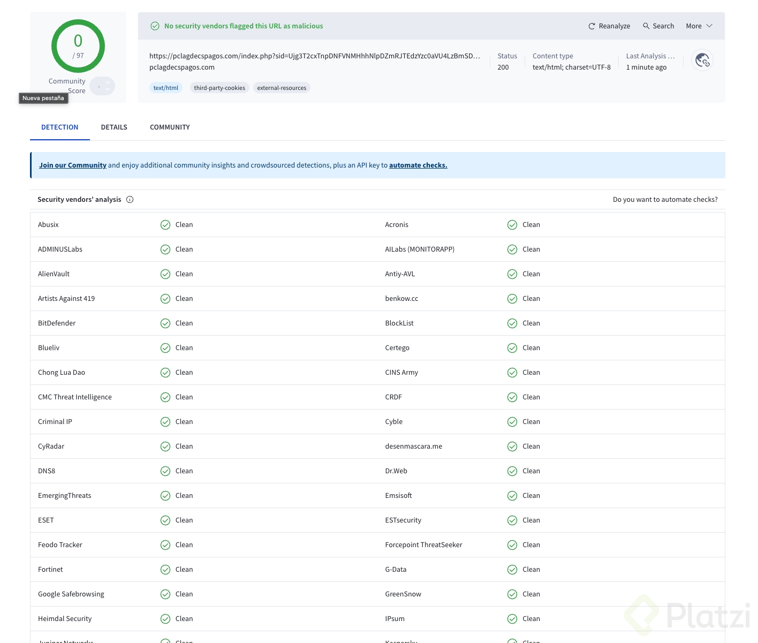758x643 pixels.
Task: Open the COMMUNITY tab
Action: pos(170,127)
